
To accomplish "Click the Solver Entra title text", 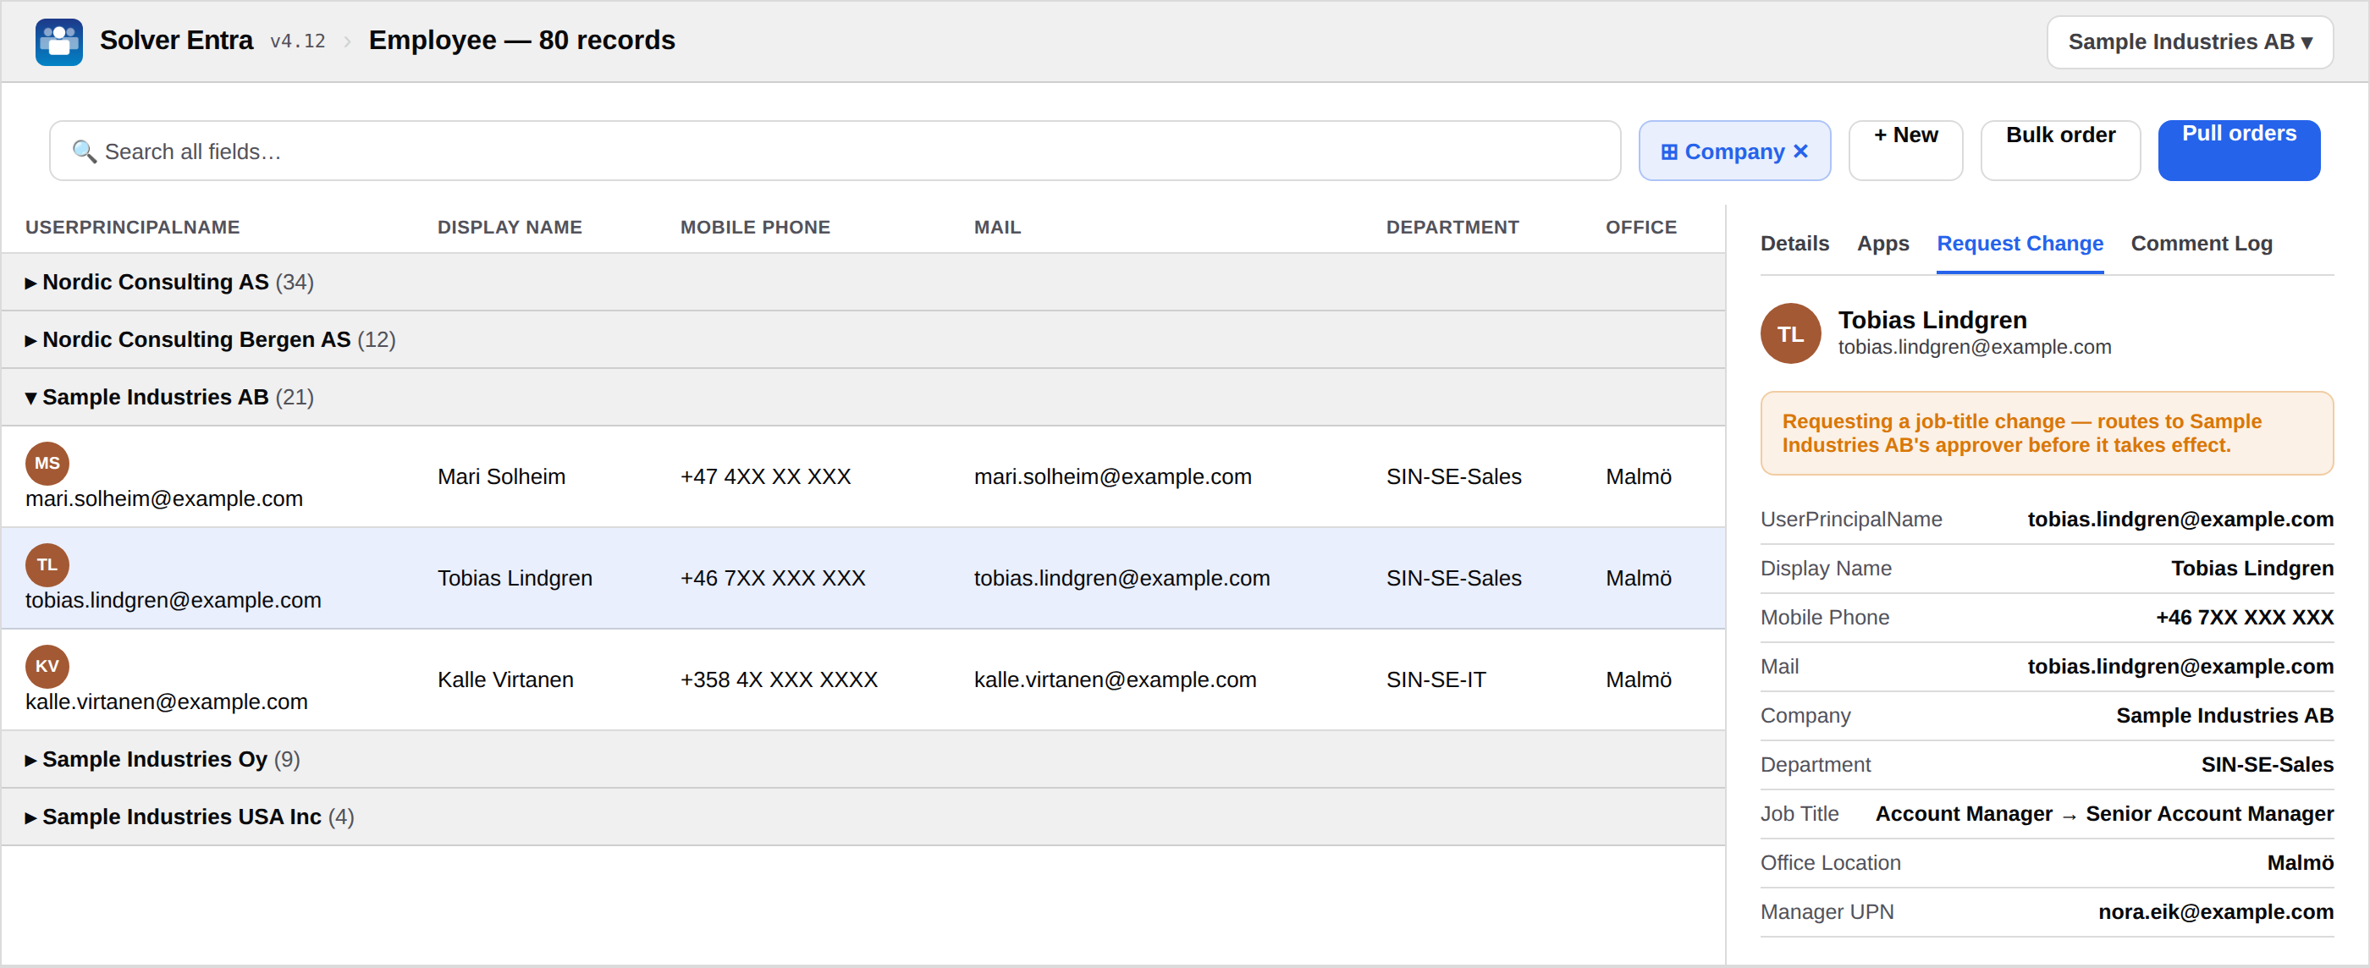I will (x=176, y=41).
